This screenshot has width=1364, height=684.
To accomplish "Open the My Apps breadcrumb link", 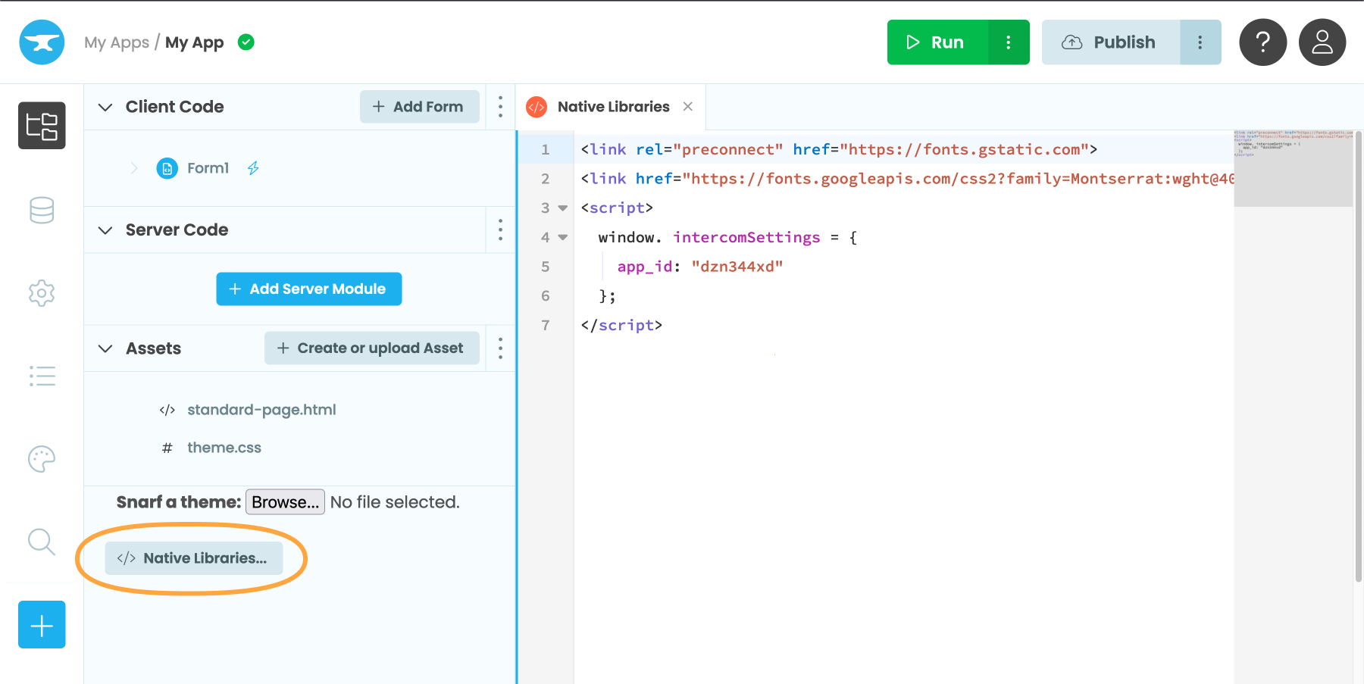I will click(117, 42).
